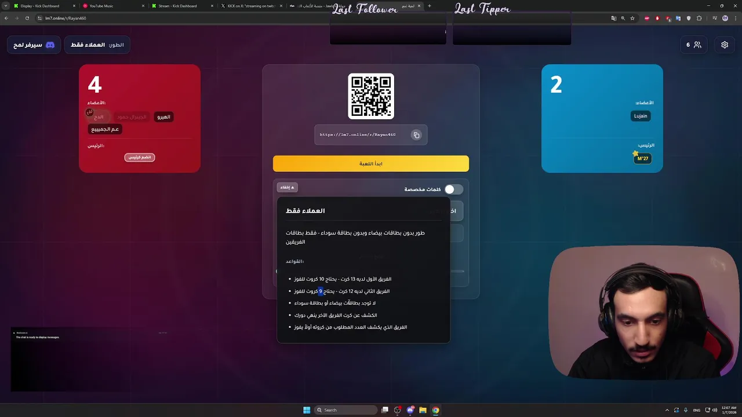The height and width of the screenshot is (417, 742).
Task: Toggle the كلمات مخصصة custom words switch
Action: 453,189
